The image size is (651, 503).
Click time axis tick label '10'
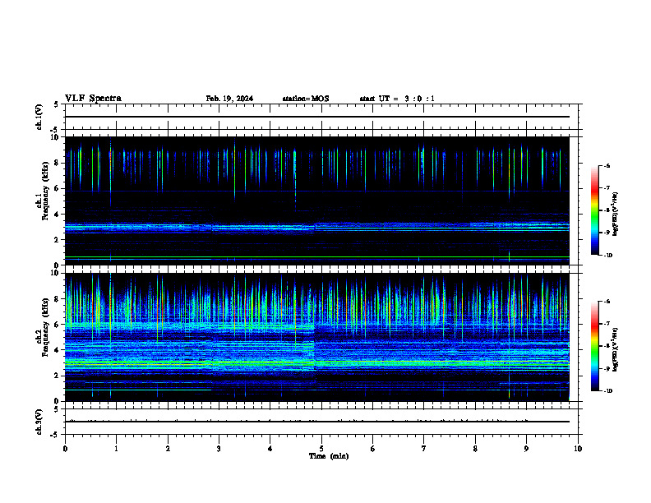click(578, 449)
